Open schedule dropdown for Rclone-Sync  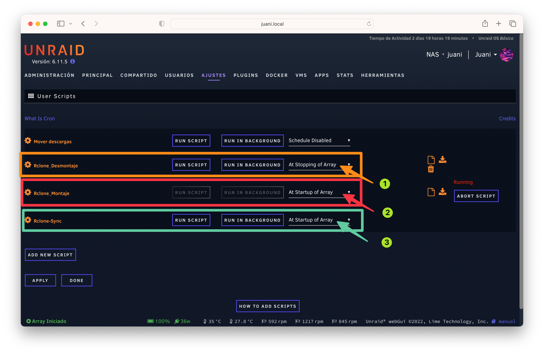[x=319, y=220]
